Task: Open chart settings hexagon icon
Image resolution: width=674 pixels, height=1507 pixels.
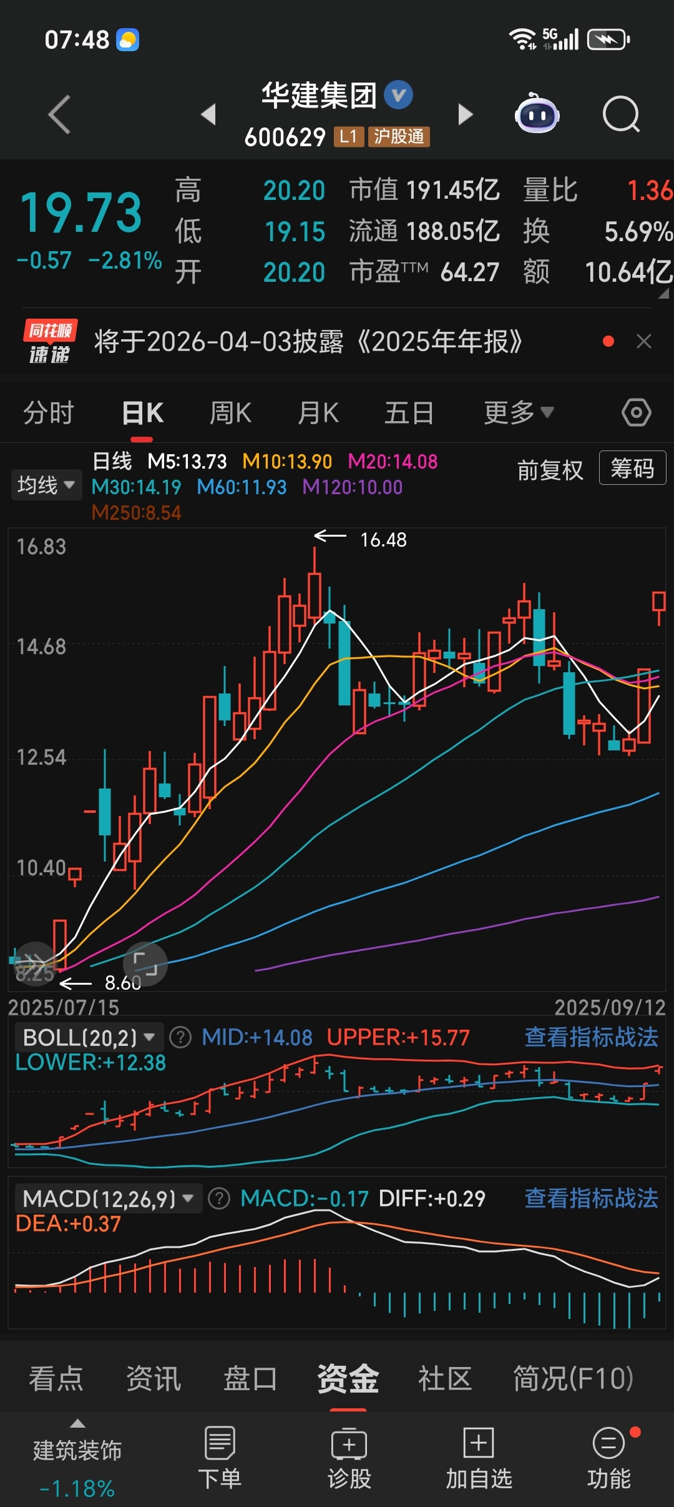Action: point(637,412)
